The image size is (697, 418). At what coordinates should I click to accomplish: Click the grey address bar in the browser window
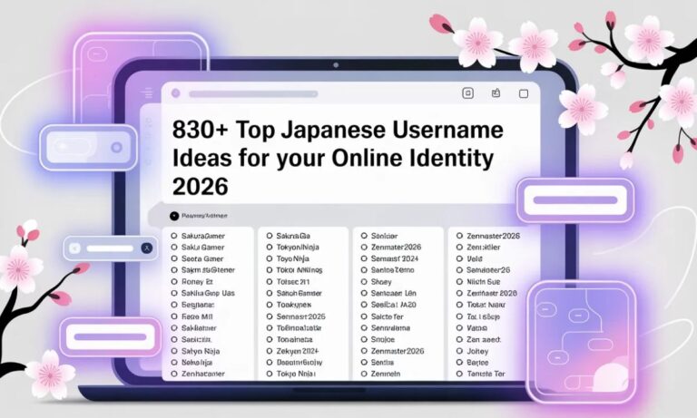253,93
